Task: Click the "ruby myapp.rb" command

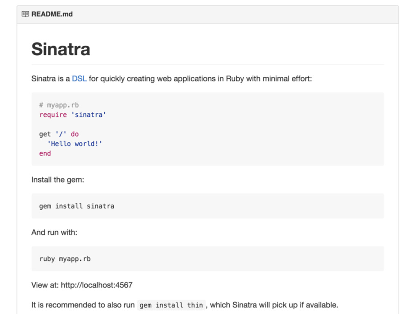Action: click(x=65, y=259)
